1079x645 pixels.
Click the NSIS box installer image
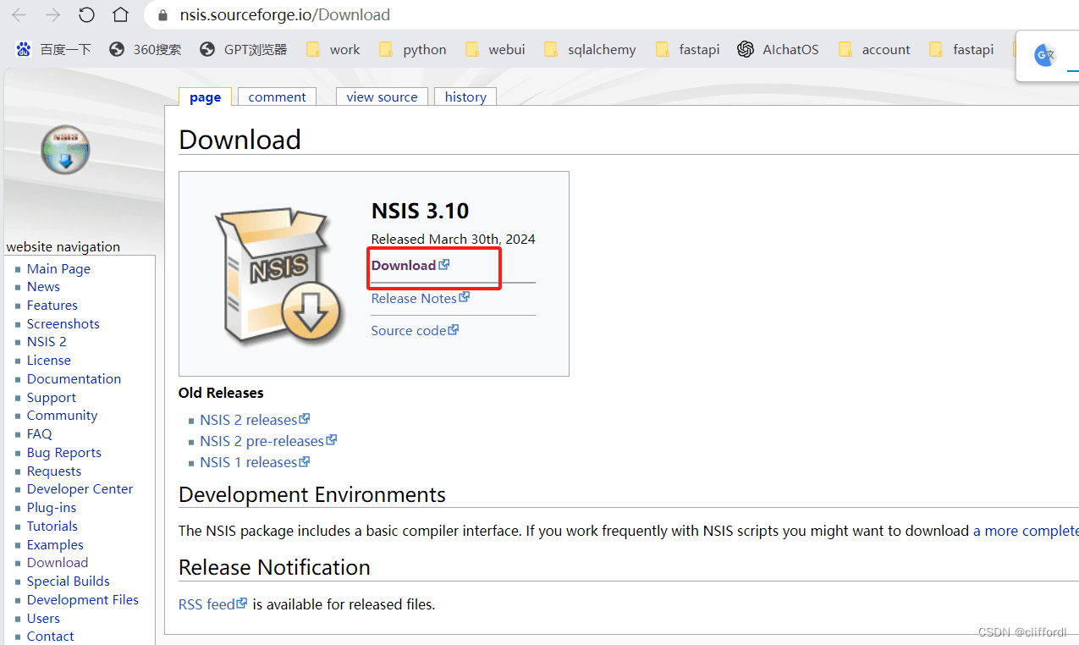(278, 275)
